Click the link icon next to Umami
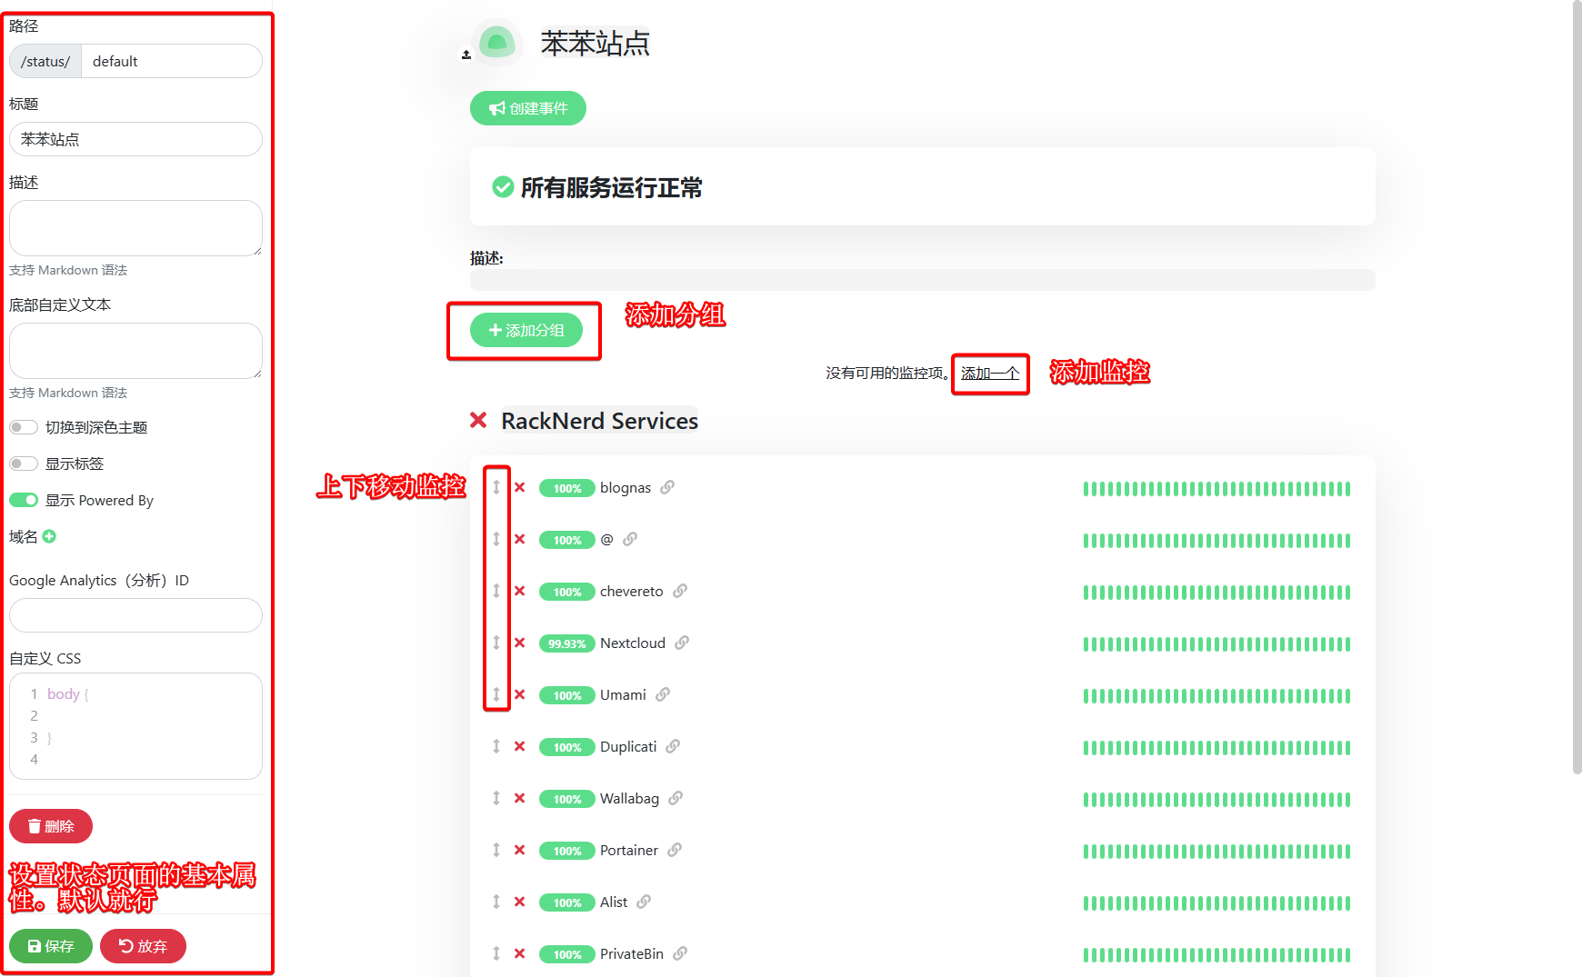The height and width of the screenshot is (977, 1582). (x=663, y=694)
